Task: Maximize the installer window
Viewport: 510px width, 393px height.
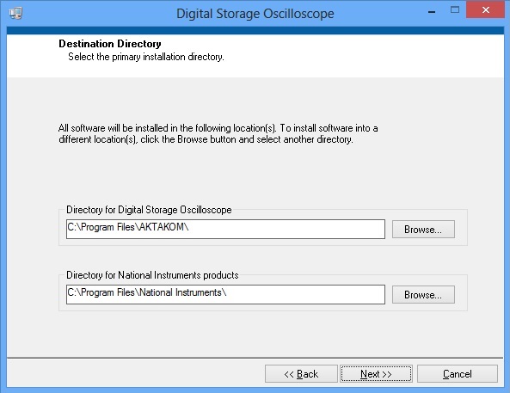Action: (455, 10)
